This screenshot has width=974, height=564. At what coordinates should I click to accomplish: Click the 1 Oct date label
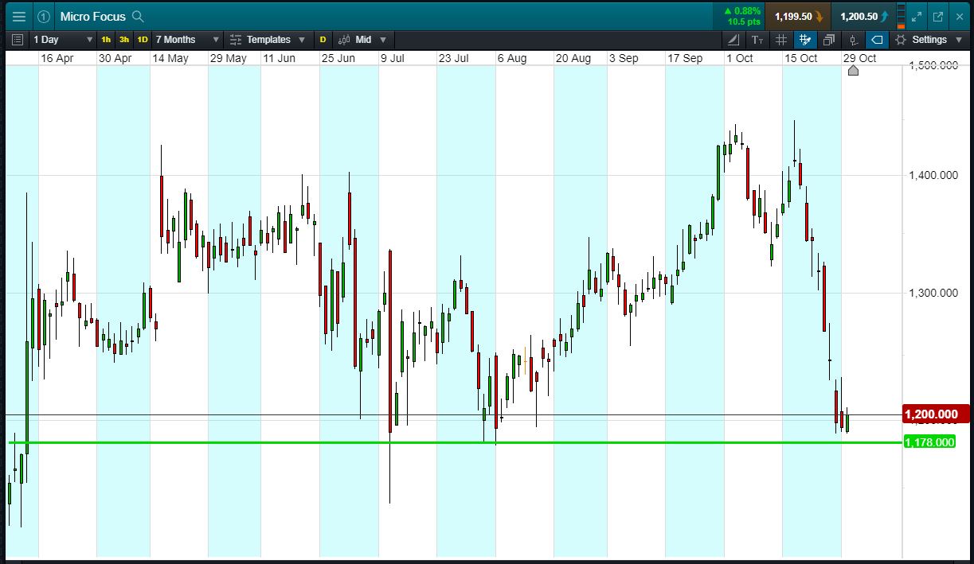pyautogui.click(x=739, y=58)
